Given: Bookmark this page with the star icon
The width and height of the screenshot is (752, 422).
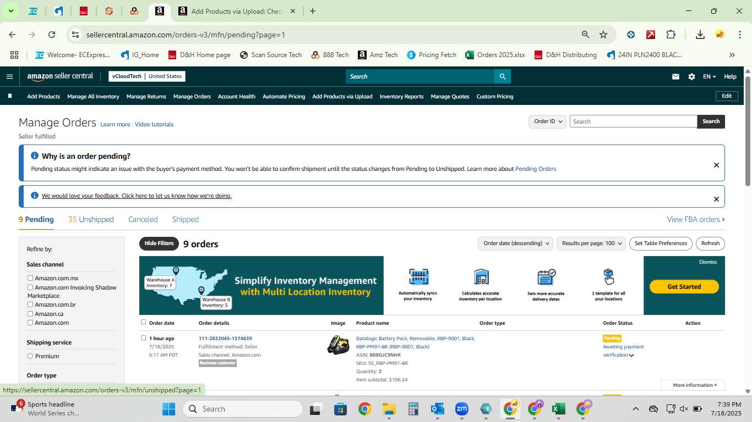Looking at the screenshot, I should click(603, 35).
